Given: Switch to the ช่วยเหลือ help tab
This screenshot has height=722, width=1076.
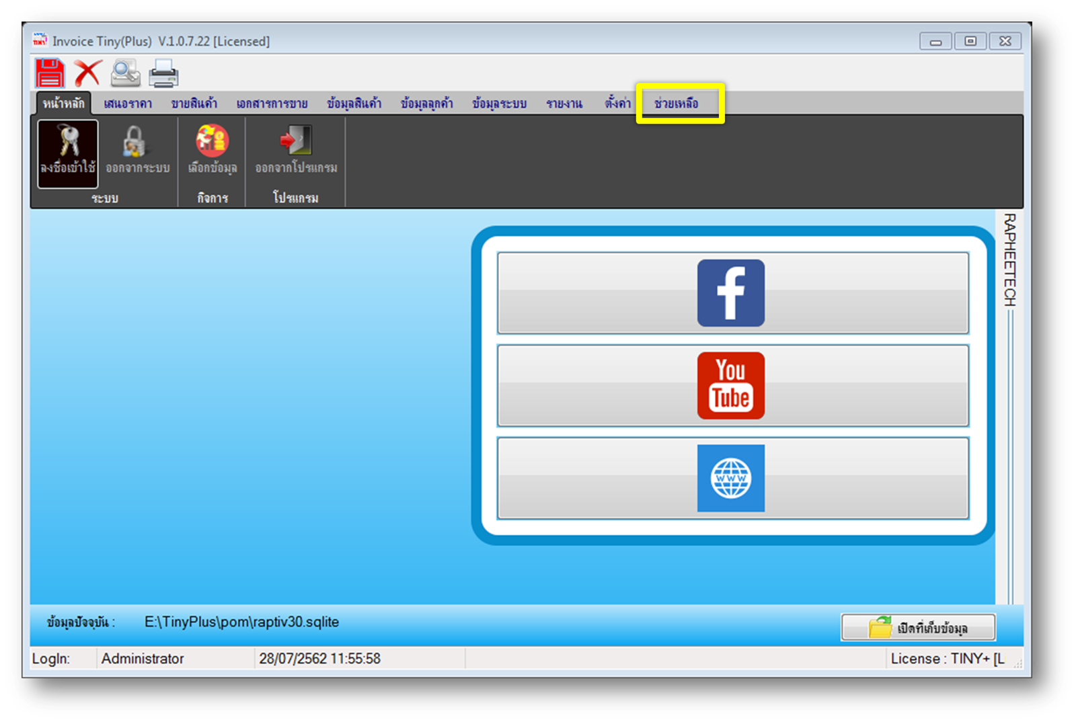Looking at the screenshot, I should click(x=677, y=104).
